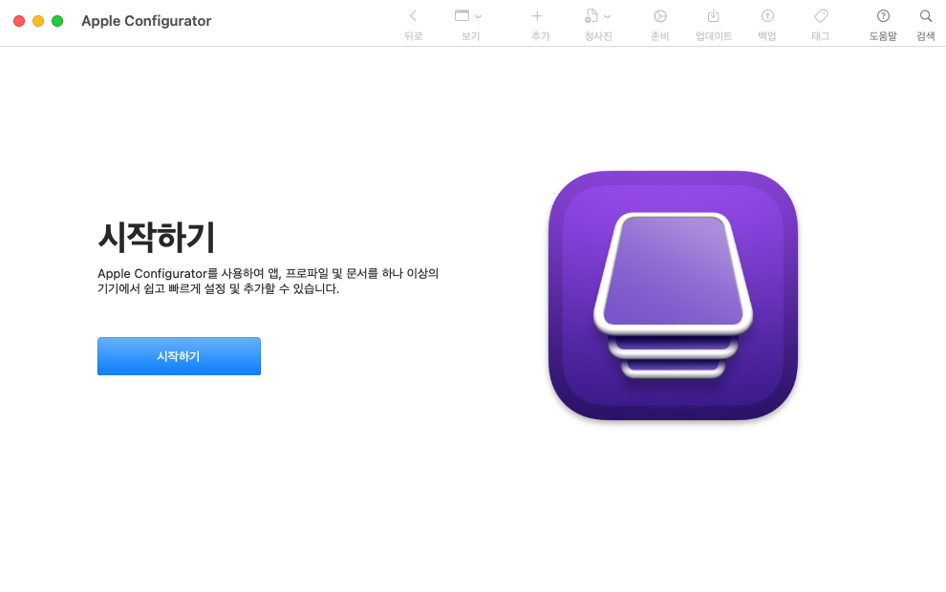This screenshot has width=946, height=592.
Task: Close the window with red button
Action: [19, 21]
